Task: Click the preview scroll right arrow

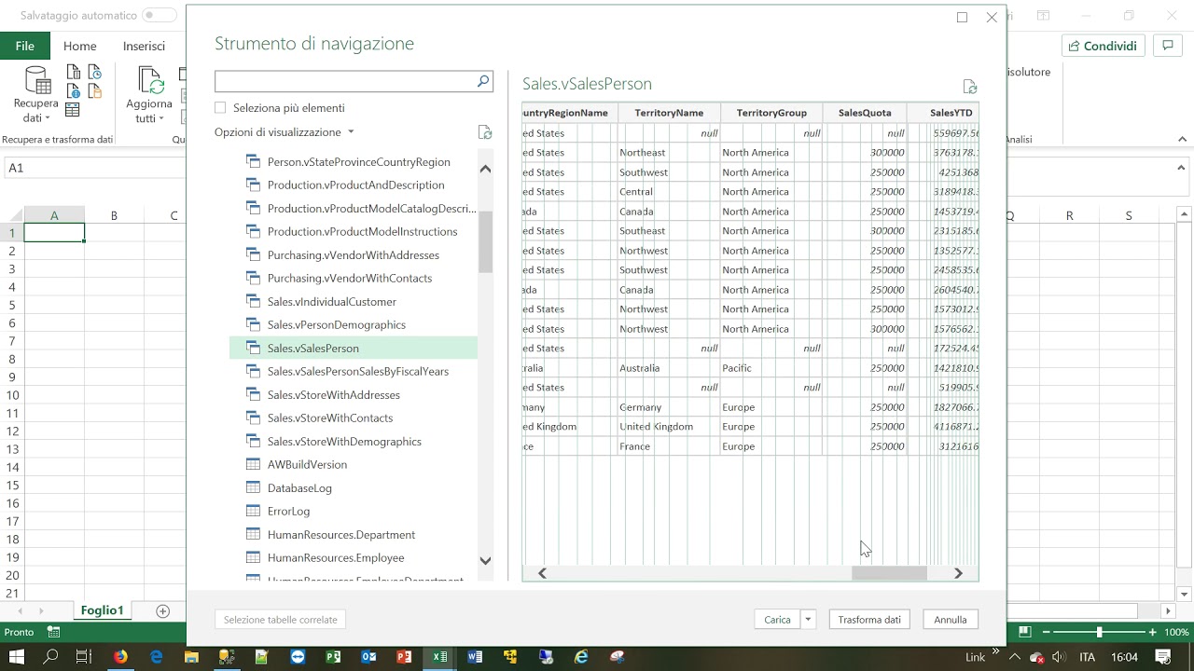Action: tap(958, 573)
